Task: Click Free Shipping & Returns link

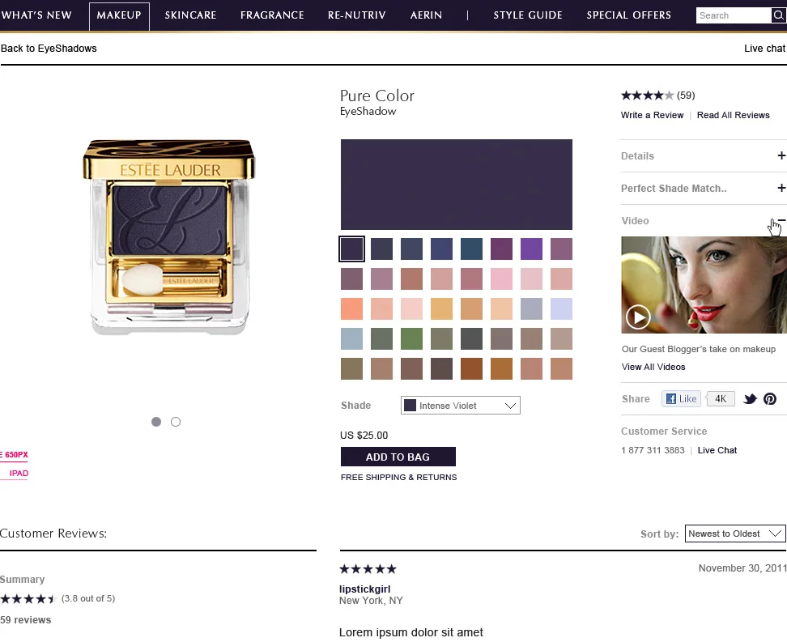Action: point(399,478)
